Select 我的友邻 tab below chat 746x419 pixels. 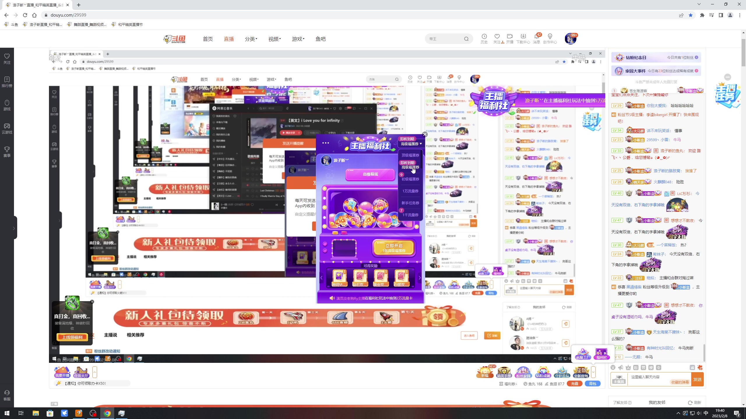pos(657,402)
